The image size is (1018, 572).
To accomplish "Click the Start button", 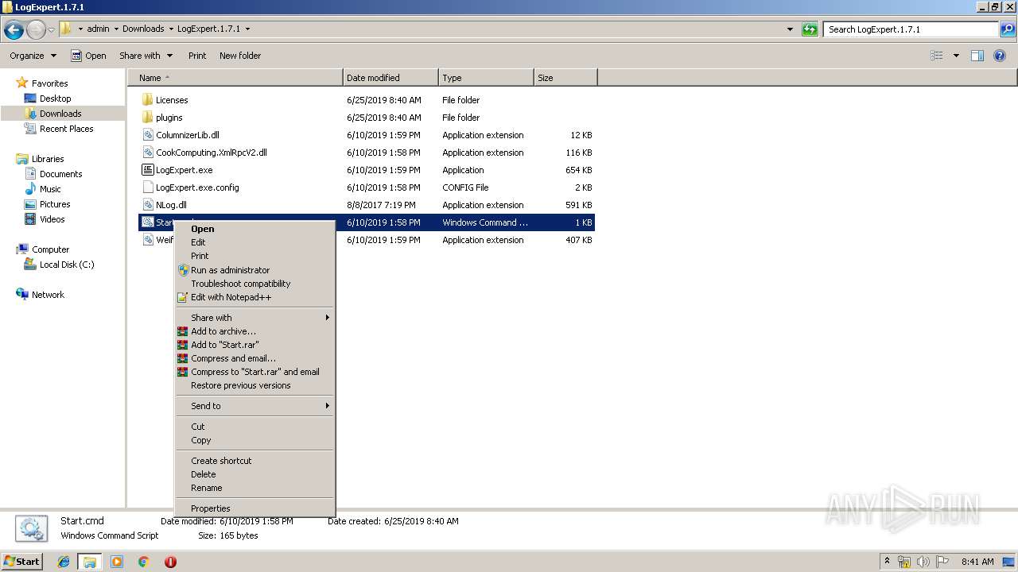I will pos(21,562).
